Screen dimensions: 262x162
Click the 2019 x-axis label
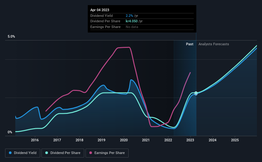point(101,140)
